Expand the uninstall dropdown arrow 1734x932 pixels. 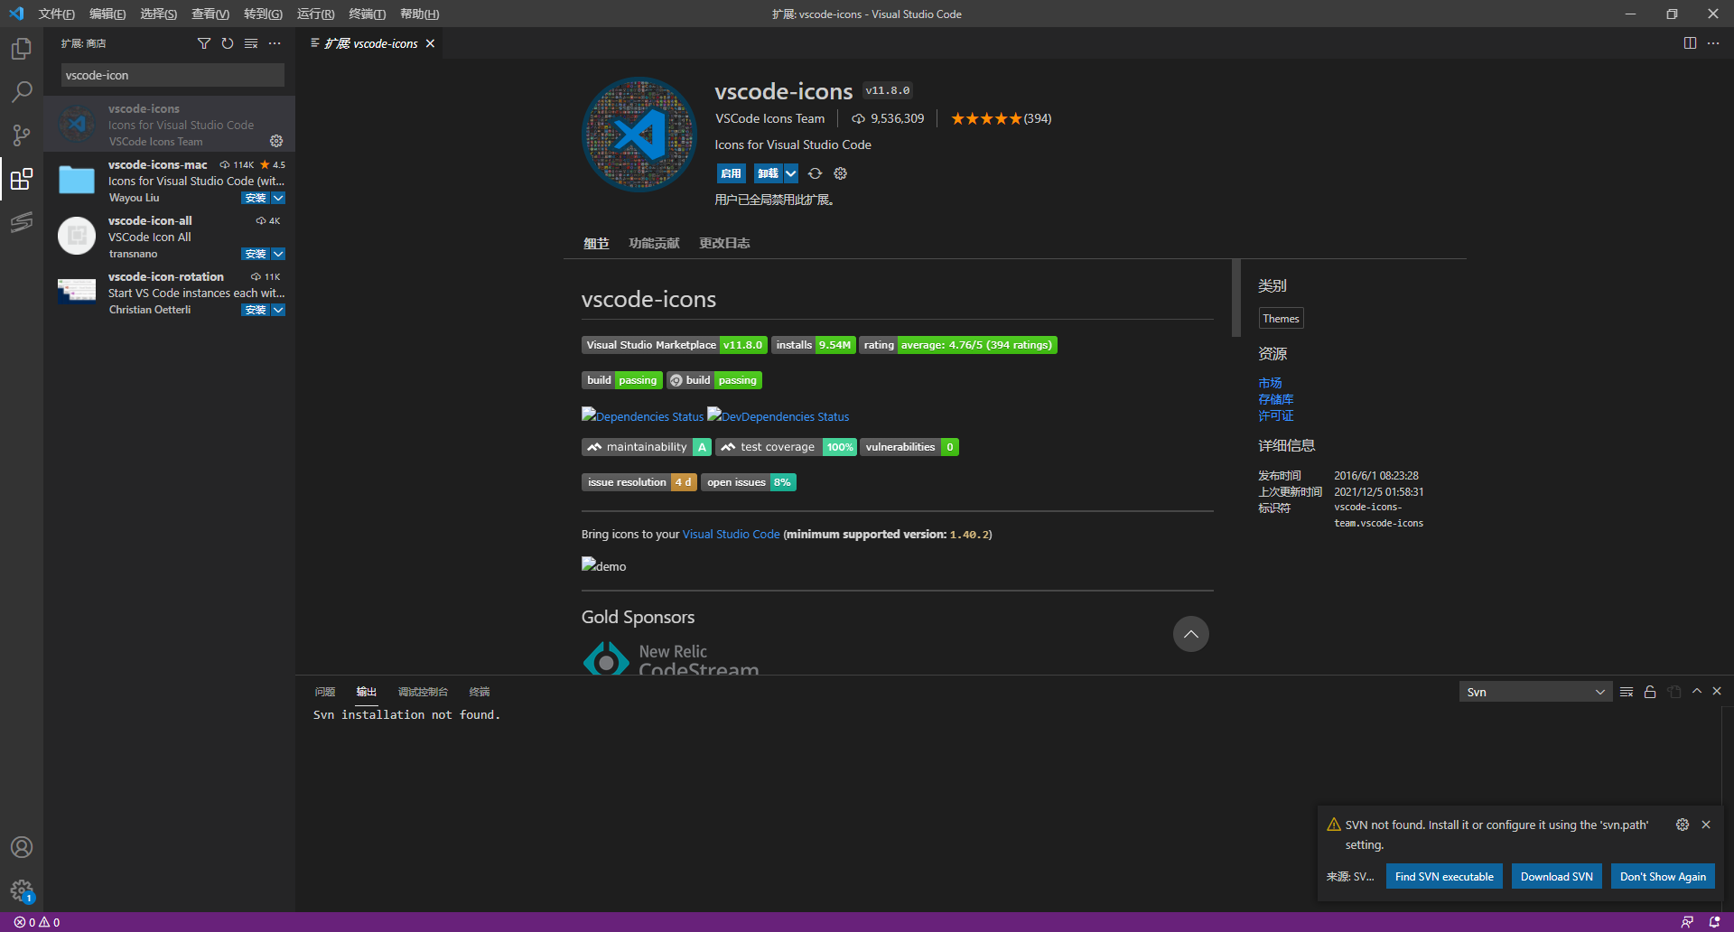click(x=791, y=173)
